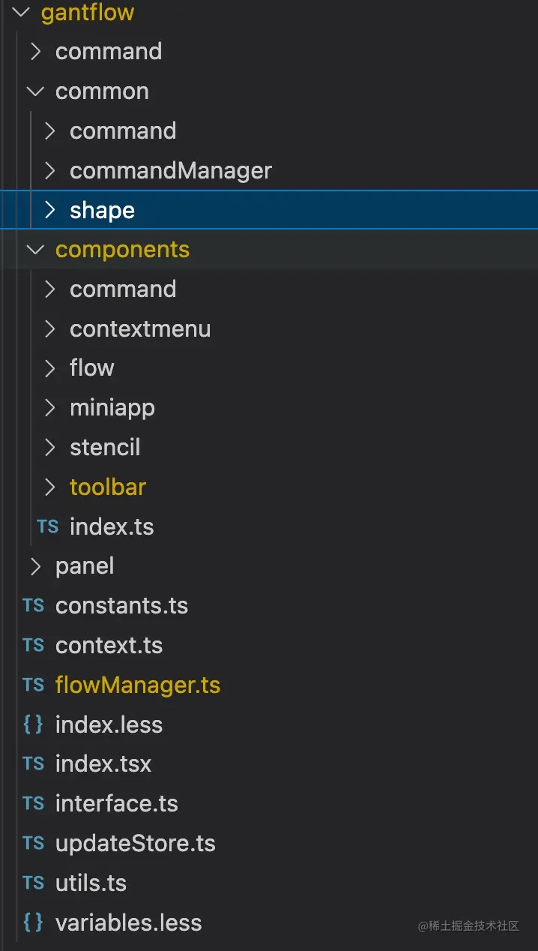This screenshot has height=951, width=538.
Task: Expand the toolbar folder
Action: point(50,487)
